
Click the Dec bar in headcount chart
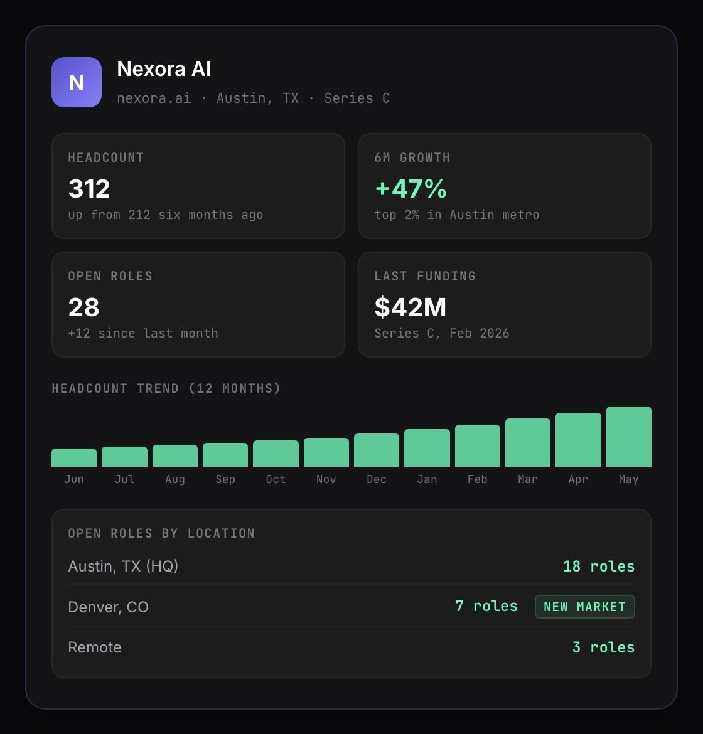coord(377,450)
